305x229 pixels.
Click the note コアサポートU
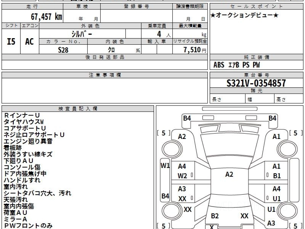pos(25,128)
